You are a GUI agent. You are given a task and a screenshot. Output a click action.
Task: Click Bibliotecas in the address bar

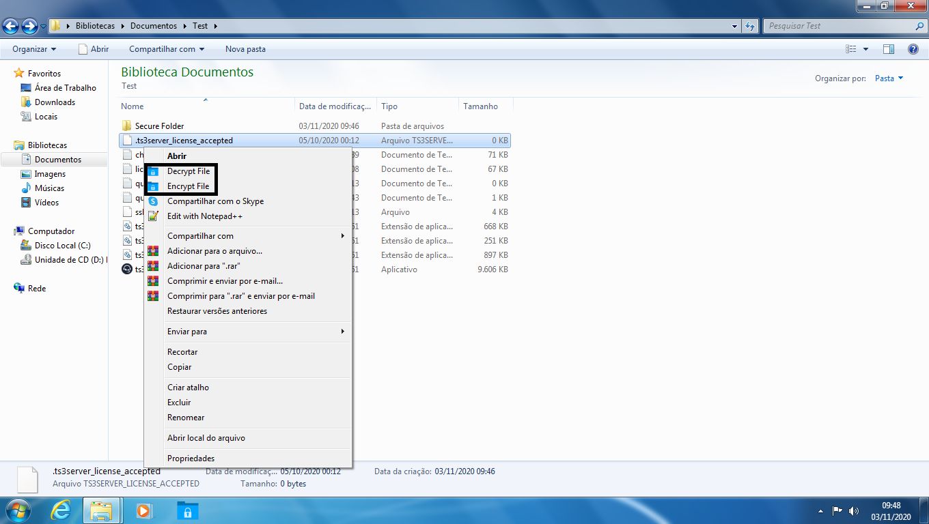(x=95, y=26)
